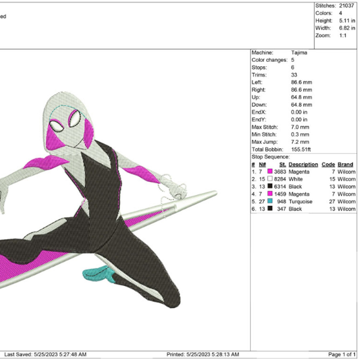Click the Description column header
This screenshot has width=359, height=359.
tap(303, 164)
